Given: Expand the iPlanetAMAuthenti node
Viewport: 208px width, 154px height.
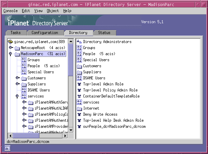Looking at the screenshot, I should [x=25, y=120].
